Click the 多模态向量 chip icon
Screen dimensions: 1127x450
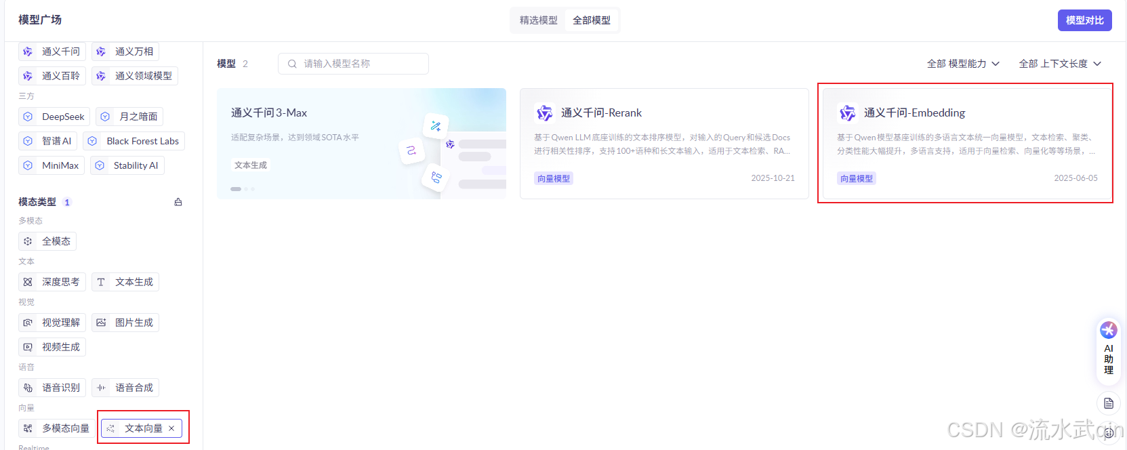(28, 428)
